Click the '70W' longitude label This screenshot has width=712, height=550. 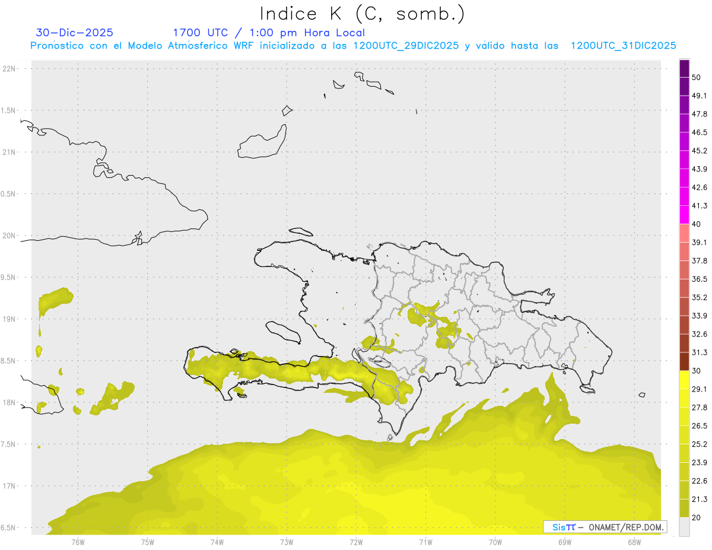[x=495, y=542]
